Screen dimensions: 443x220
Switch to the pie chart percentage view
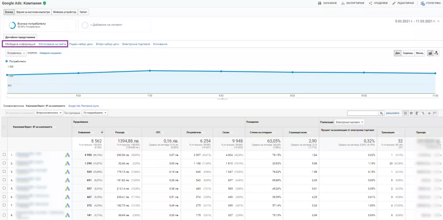point(411,113)
